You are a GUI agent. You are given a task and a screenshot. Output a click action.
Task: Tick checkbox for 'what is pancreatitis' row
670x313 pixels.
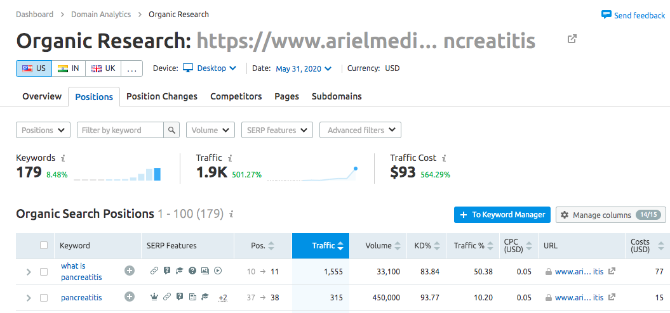[x=44, y=272]
